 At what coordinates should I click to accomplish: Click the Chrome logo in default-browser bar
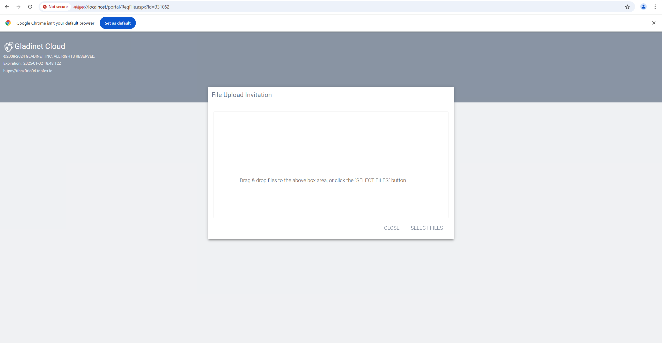coord(8,23)
